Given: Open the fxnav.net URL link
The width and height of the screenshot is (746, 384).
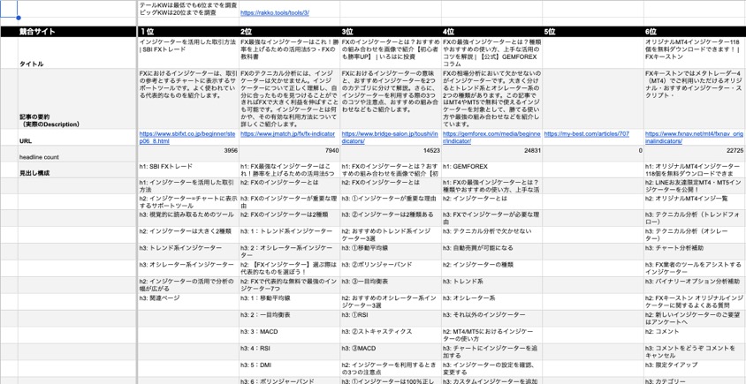Looking at the screenshot, I should (694, 137).
